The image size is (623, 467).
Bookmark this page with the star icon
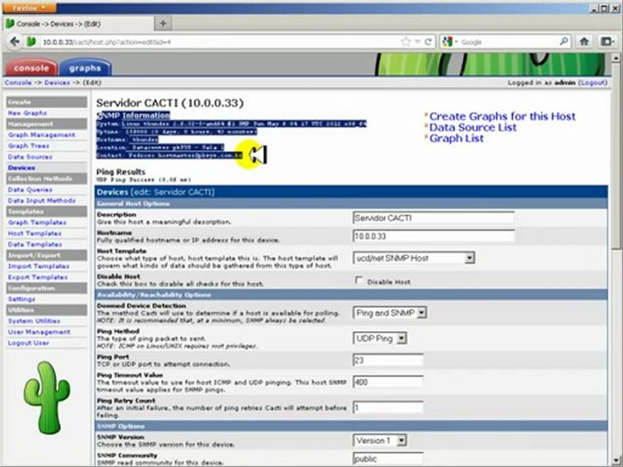406,42
